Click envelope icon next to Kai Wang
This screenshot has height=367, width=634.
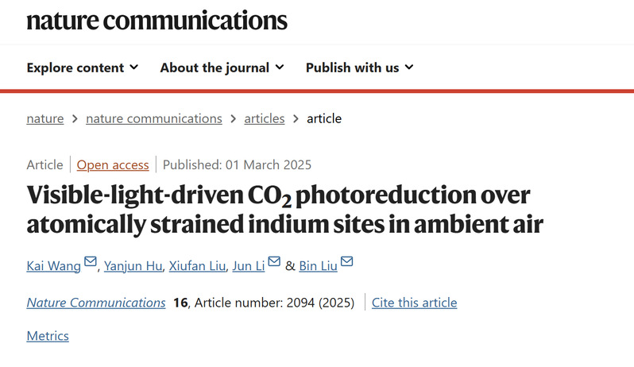91,262
